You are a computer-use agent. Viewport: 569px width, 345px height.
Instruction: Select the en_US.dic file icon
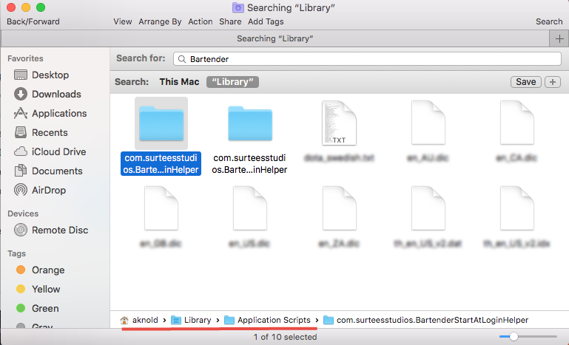pyautogui.click(x=249, y=208)
